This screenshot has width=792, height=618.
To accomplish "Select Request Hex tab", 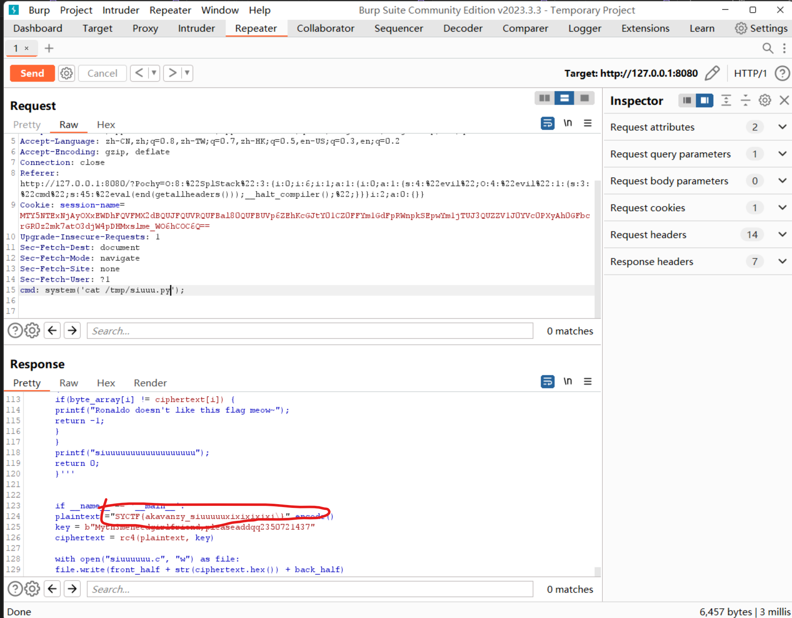I will click(106, 125).
